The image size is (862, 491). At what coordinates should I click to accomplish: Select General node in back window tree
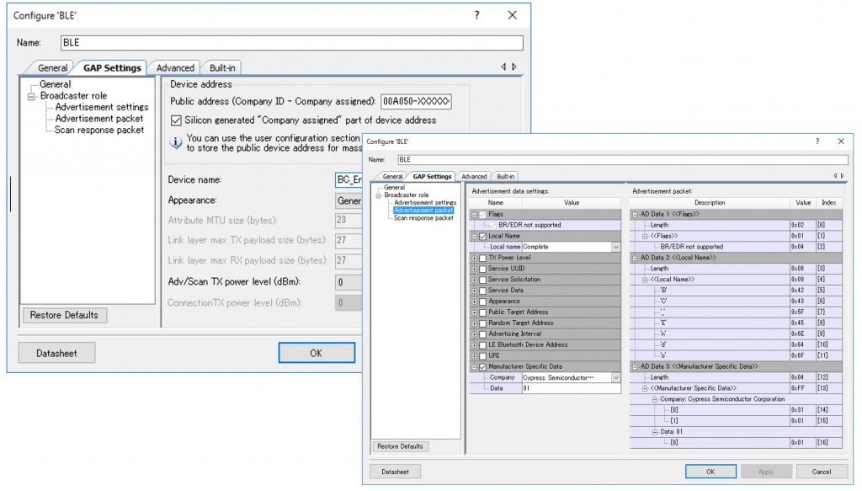pos(55,84)
